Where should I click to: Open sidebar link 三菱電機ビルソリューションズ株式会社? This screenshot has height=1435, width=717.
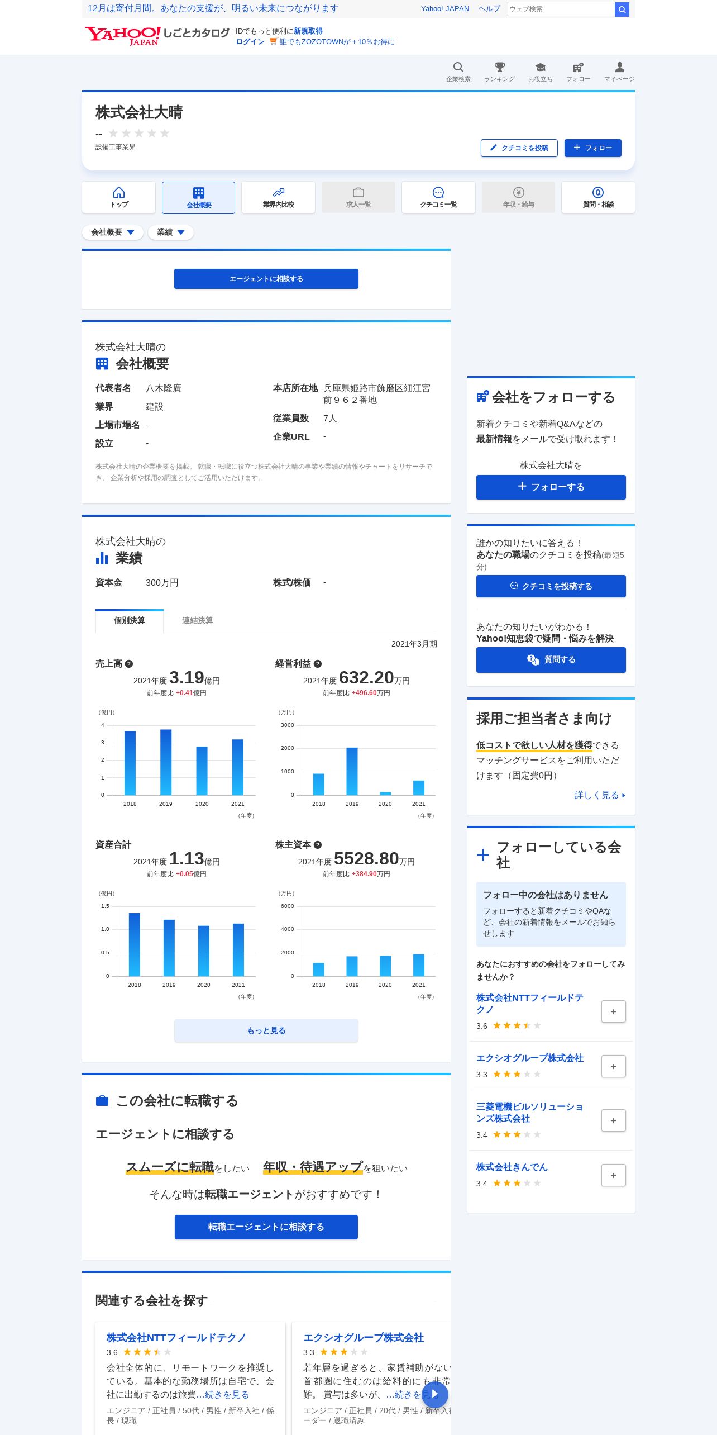pos(530,1113)
